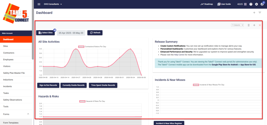Click the Refresh button
The height and width of the screenshot is (125, 267).
tap(95, 33)
